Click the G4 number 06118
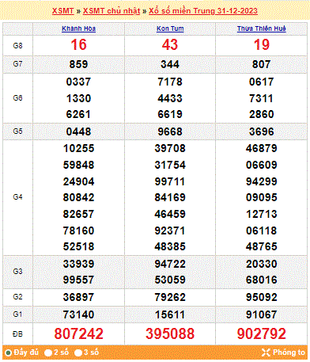The height and width of the screenshot is (362, 310). pyautogui.click(x=262, y=231)
